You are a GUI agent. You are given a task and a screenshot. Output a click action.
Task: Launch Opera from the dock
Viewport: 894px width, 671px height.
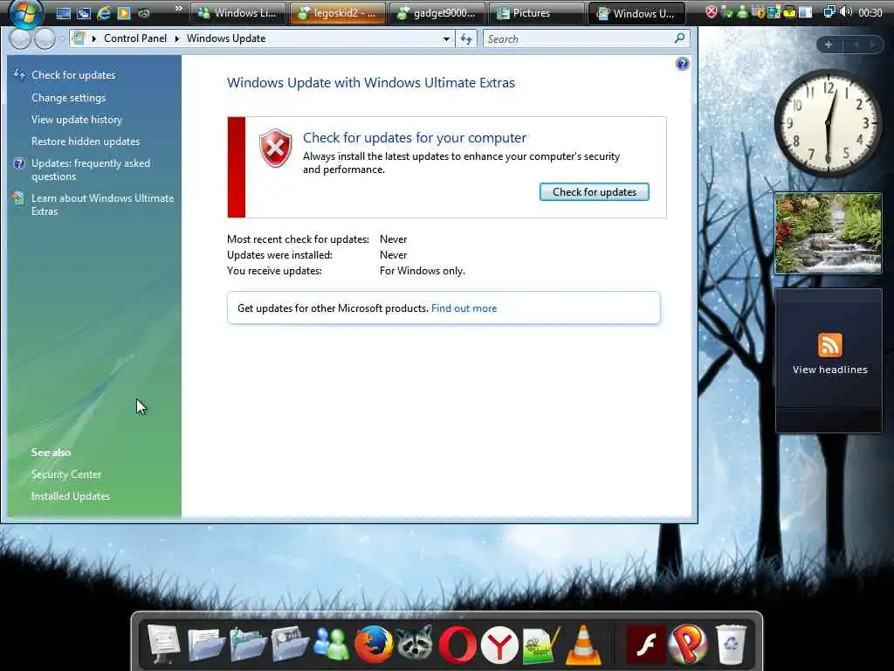(x=457, y=646)
